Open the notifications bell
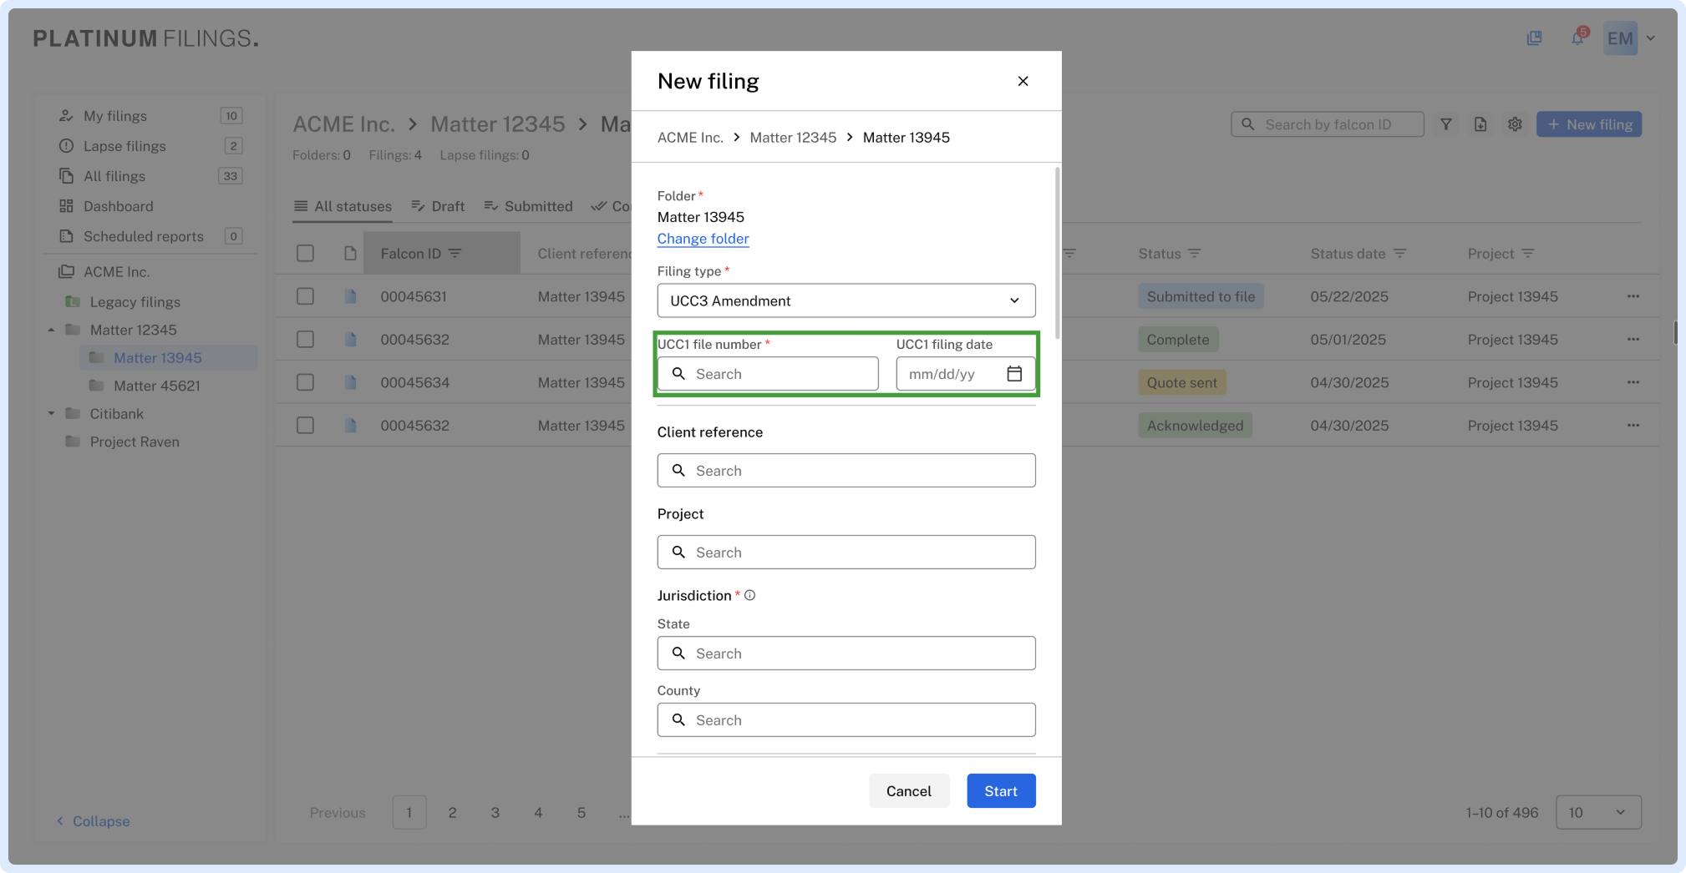Screen dimensions: 1686x873 click(1577, 38)
